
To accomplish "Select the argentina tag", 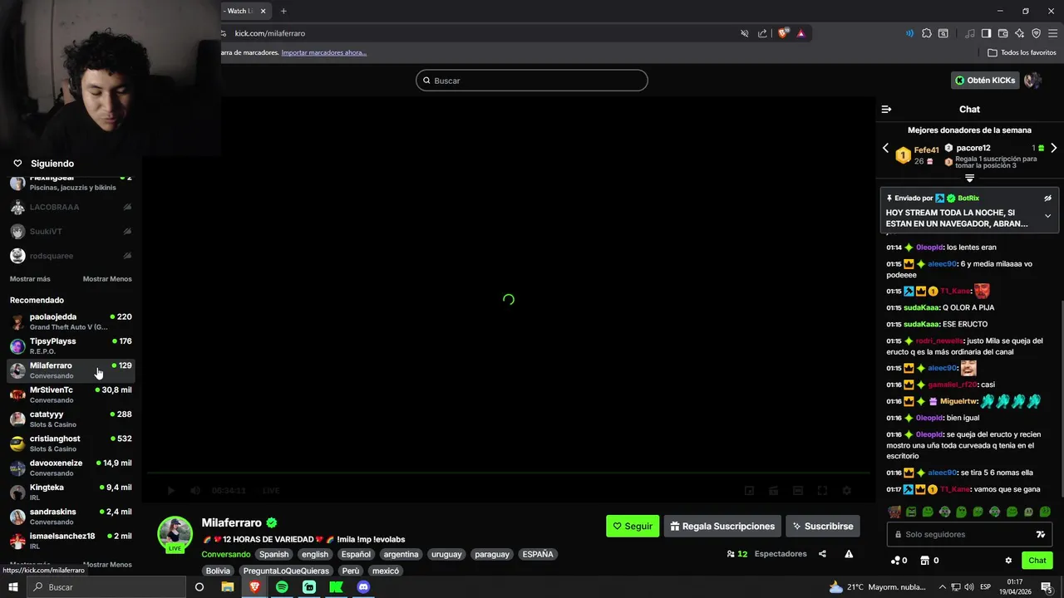I will 401,554.
